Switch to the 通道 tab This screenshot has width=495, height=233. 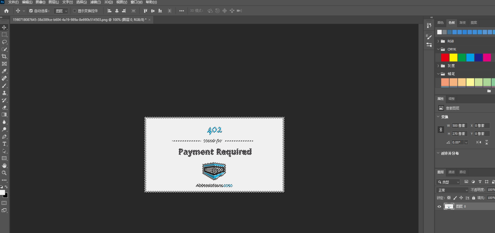click(451, 172)
